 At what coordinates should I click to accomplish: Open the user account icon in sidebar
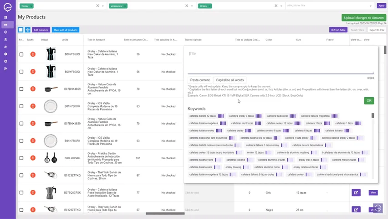click(5, 39)
